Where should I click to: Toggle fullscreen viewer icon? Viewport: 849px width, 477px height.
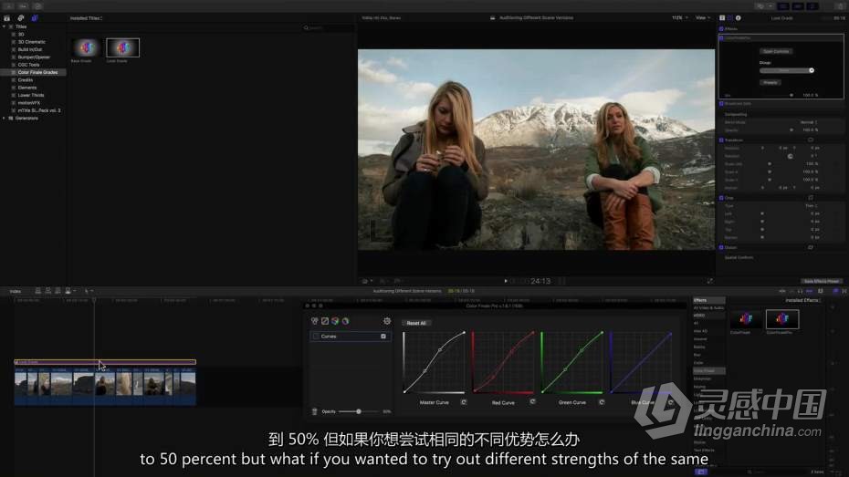coord(710,281)
